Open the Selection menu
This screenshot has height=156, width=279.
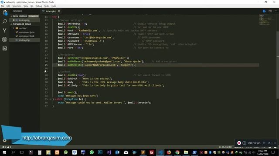[17, 6]
